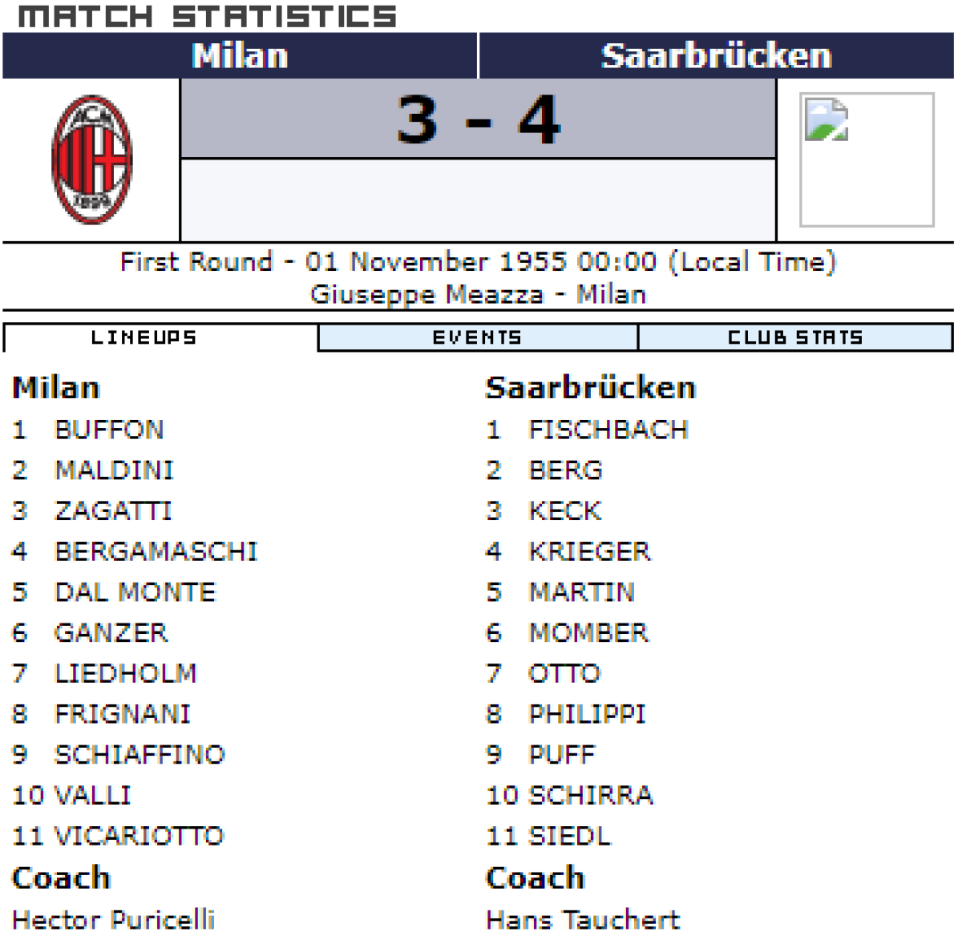Viewport: 962px width, 940px height.
Task: Open coach Hans Tauchert's entry
Action: pos(583,919)
